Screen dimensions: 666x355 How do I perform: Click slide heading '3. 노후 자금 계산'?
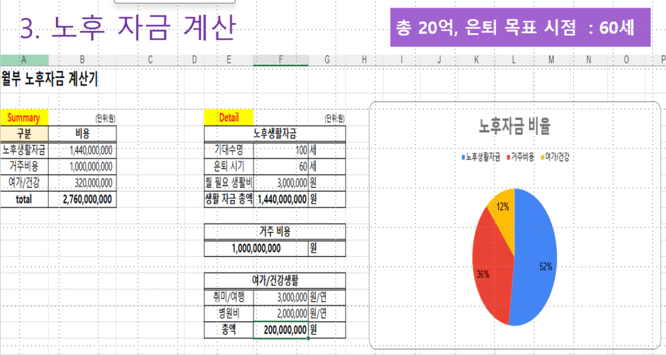point(127,27)
